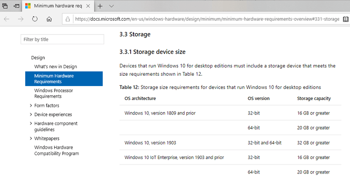Expand the Whitepapers chevron
The width and height of the screenshot is (350, 187).
coord(31,138)
